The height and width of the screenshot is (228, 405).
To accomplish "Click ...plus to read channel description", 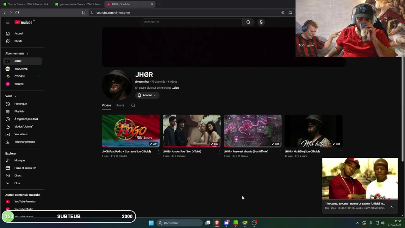I will point(175,88).
